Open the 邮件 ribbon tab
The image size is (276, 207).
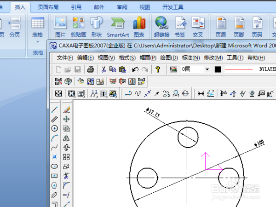tap(99, 7)
